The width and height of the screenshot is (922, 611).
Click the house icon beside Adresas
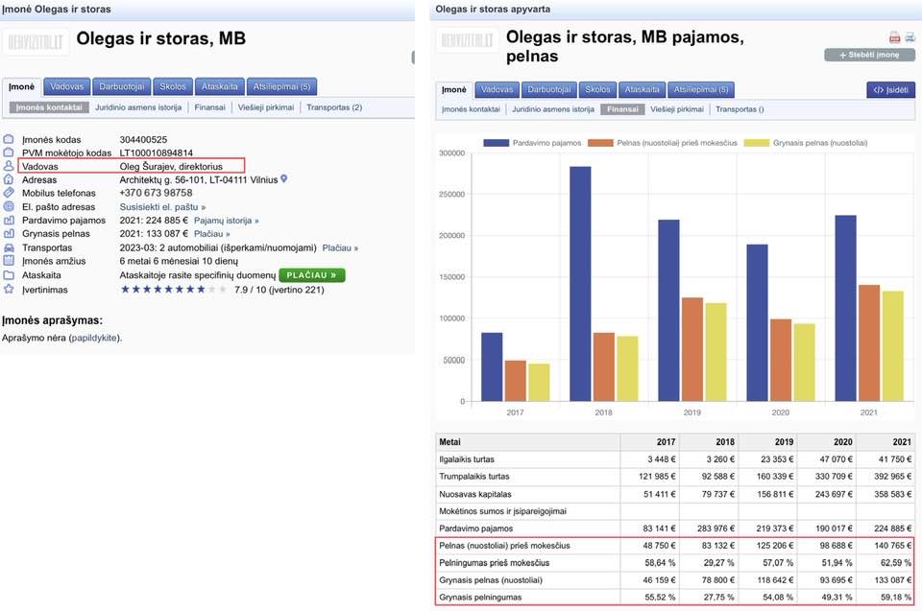pos(9,179)
